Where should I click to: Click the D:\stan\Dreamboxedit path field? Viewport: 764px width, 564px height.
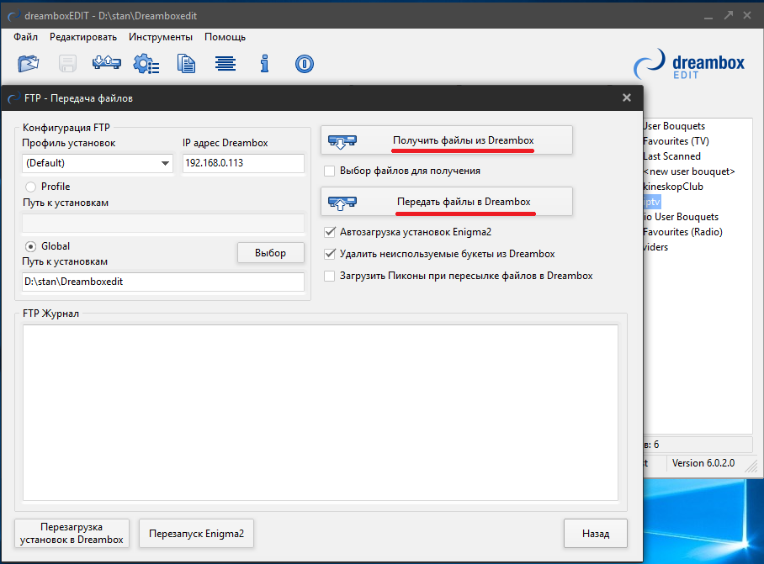163,282
